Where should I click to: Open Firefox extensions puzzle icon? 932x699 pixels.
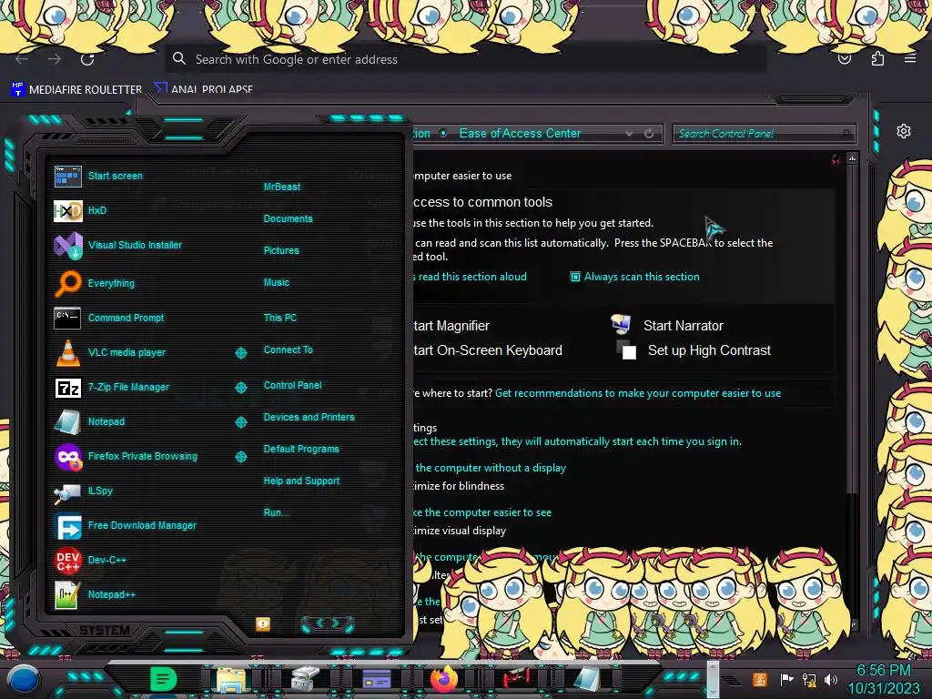[877, 58]
